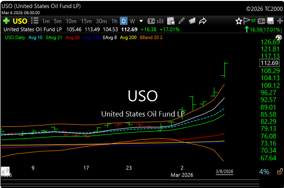The width and height of the screenshot is (284, 188).
Task: Click the Avg 50 indicator label
Action: tap(73, 37)
